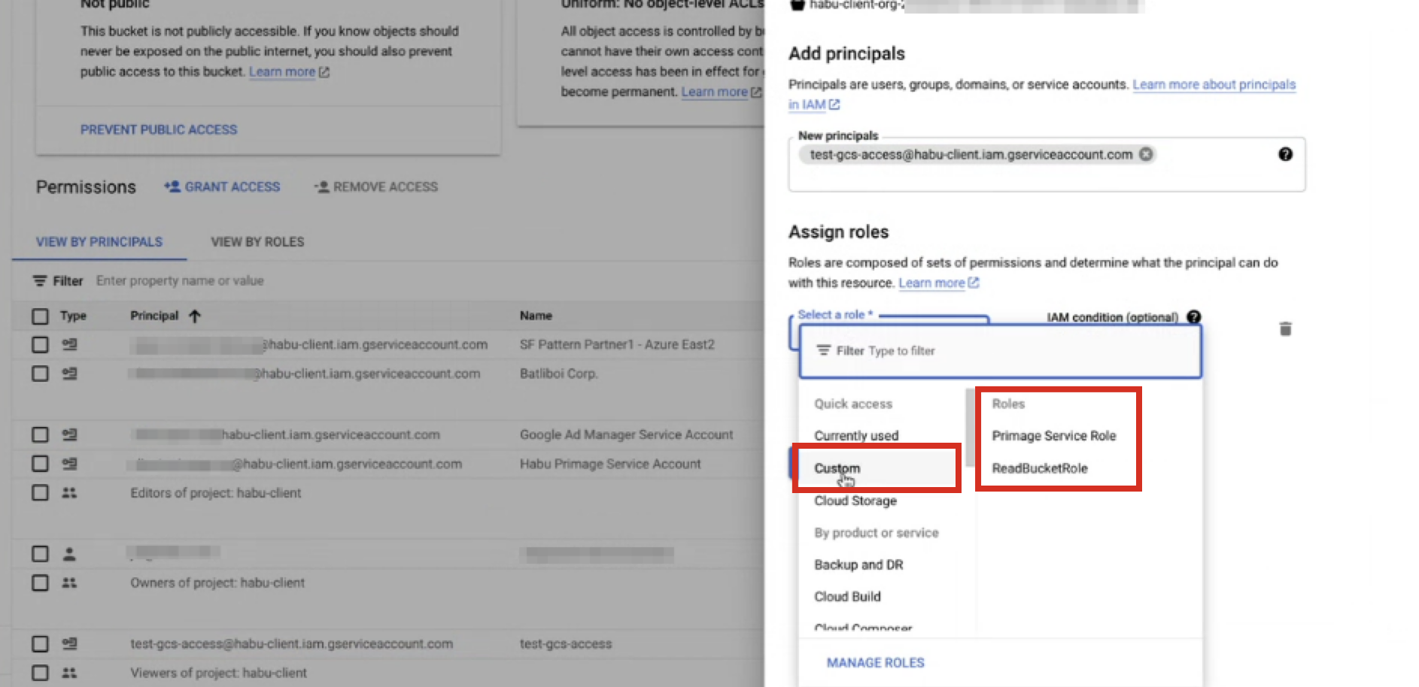This screenshot has width=1419, height=687.
Task: Check the select-all checkbox in table header
Action: click(x=40, y=316)
